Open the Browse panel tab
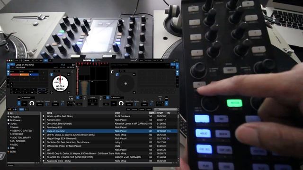Screen dimensions: 303x170 134,110
